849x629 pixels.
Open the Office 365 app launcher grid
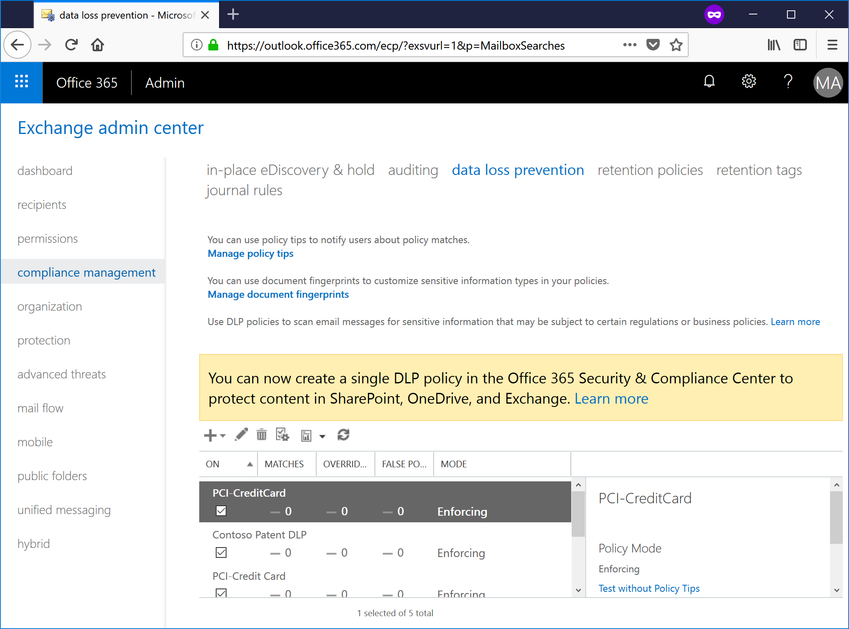(x=21, y=82)
